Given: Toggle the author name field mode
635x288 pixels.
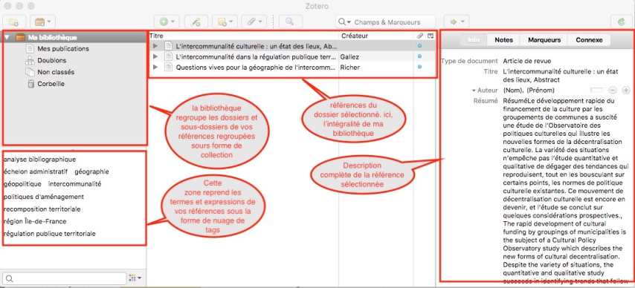Looking at the screenshot, I should pos(596,91).
